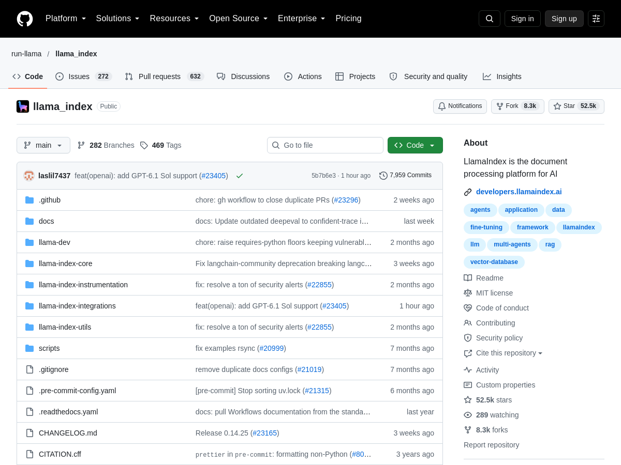The width and height of the screenshot is (621, 465).
Task: Open the main branch selector
Action: tap(43, 145)
